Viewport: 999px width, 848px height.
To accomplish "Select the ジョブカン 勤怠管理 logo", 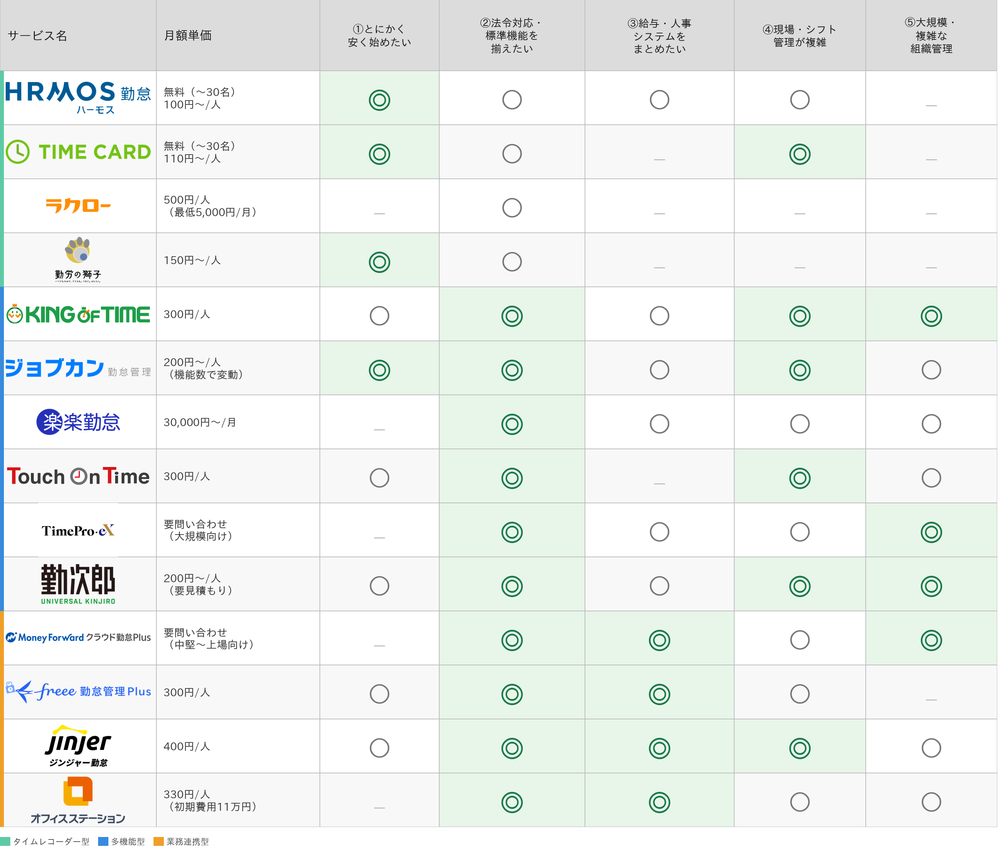I will pos(78,368).
